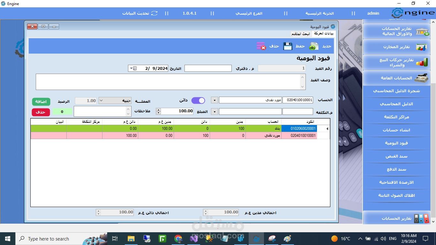Open Google Chrome from the taskbar
The height and width of the screenshot is (245, 436).
(x=178, y=239)
